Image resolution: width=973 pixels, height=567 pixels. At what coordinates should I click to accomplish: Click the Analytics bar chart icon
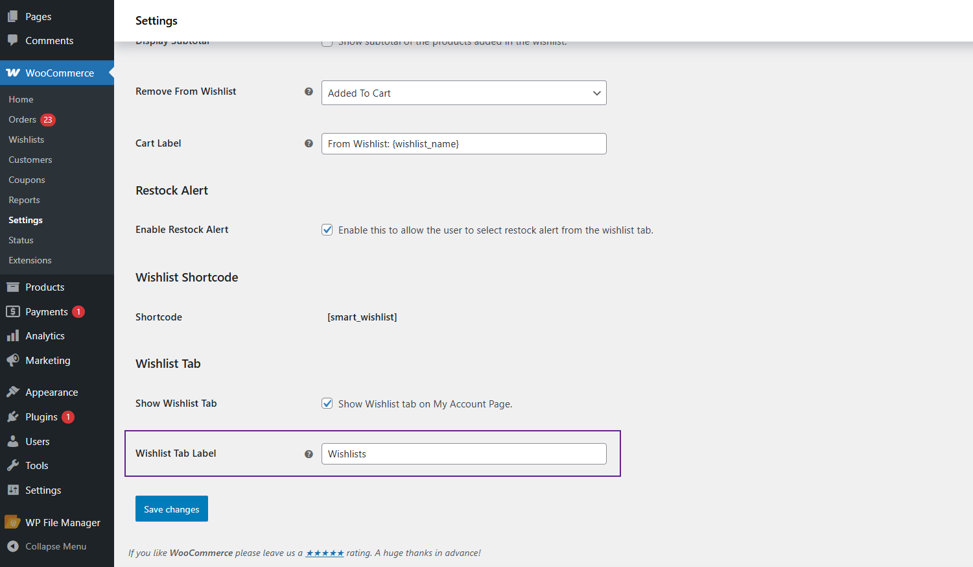pyautogui.click(x=13, y=335)
